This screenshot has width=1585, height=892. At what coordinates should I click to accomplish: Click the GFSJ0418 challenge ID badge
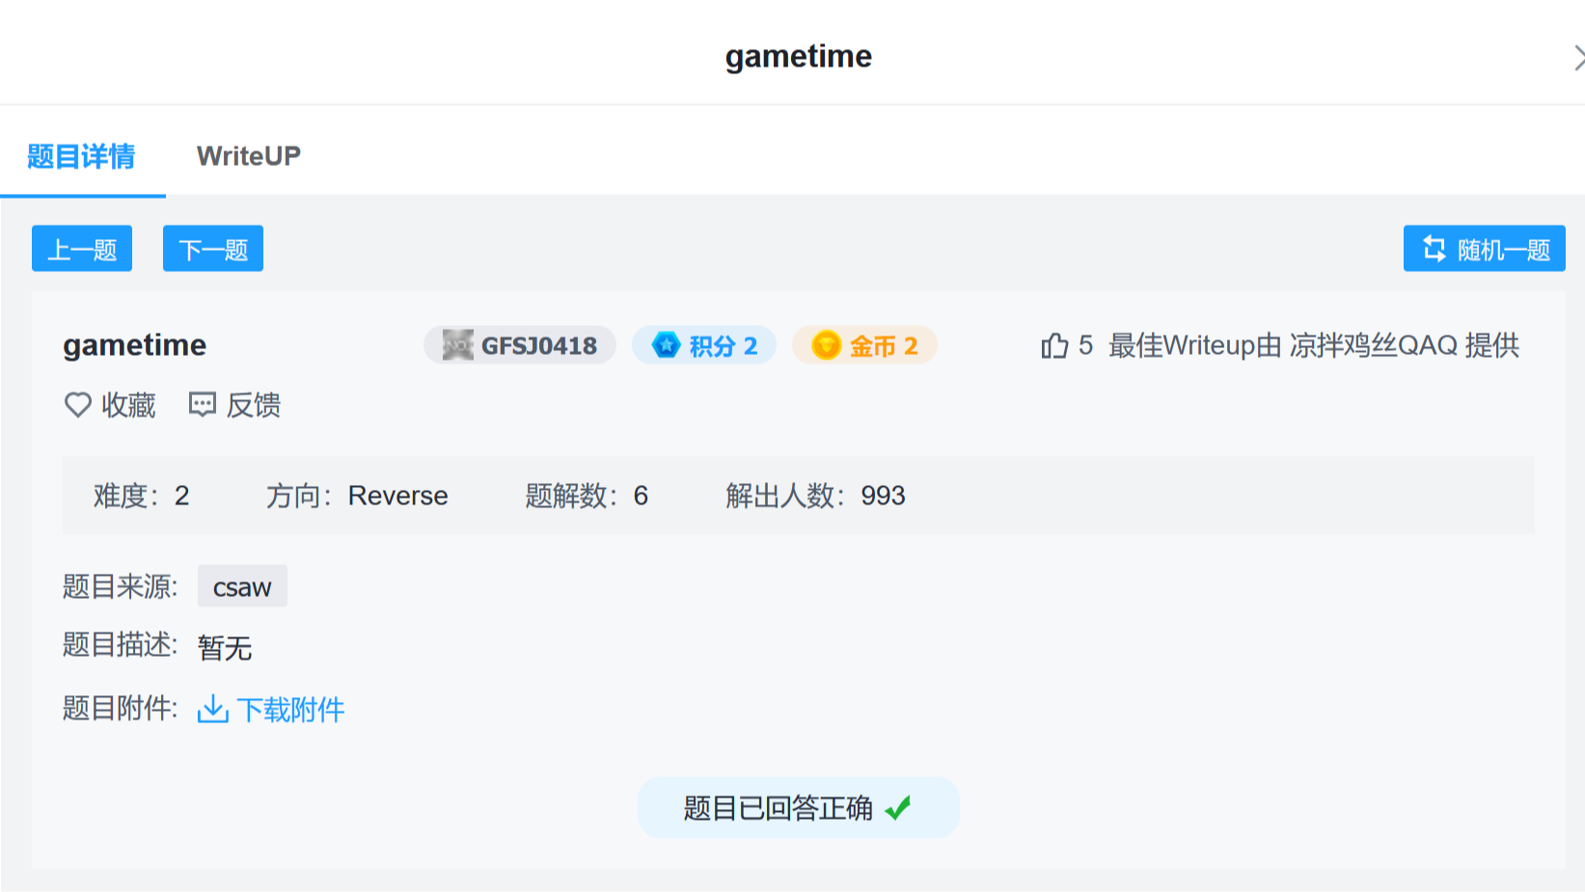point(519,344)
